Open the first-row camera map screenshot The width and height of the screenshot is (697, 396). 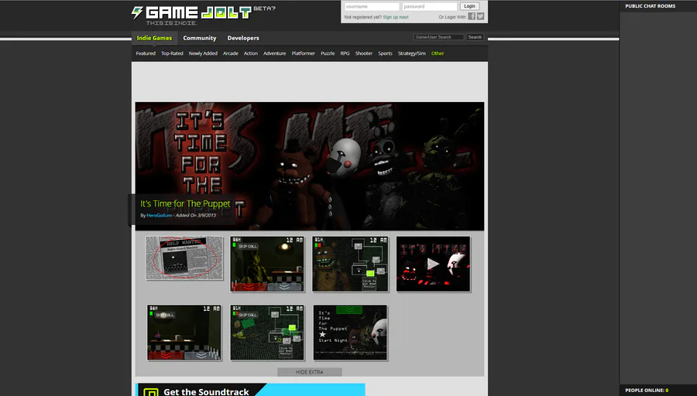[350, 265]
